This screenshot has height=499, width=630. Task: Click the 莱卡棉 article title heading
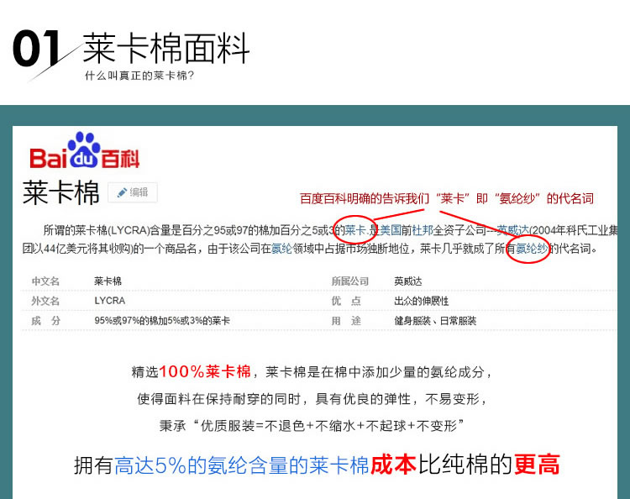point(60,193)
